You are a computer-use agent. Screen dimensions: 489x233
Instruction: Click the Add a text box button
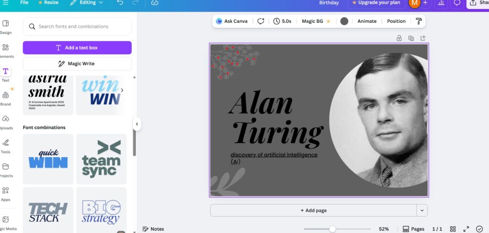click(x=77, y=48)
